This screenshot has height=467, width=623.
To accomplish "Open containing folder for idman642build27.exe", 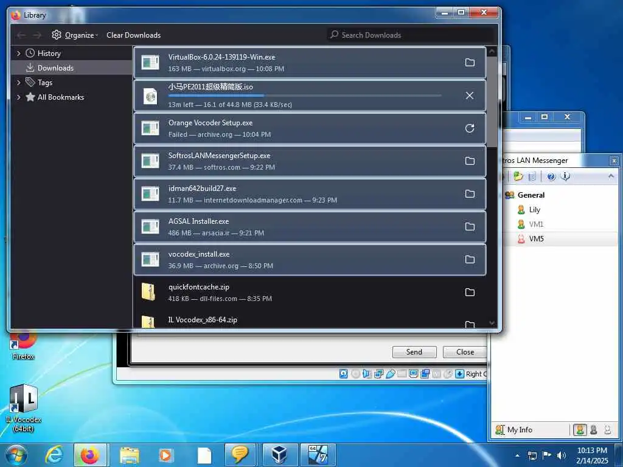I will 470,194.
